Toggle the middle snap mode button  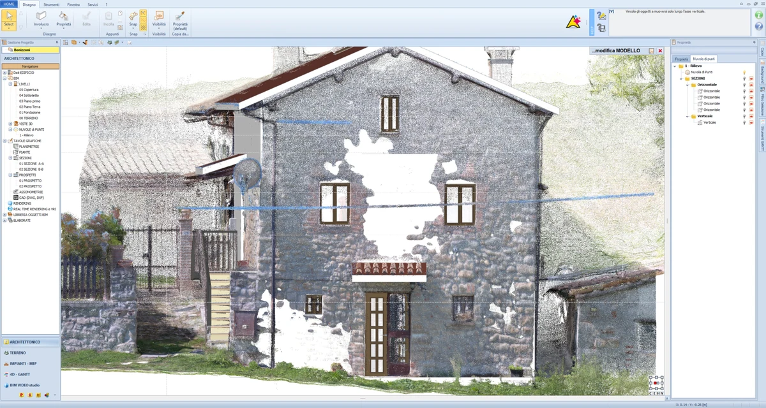(x=143, y=20)
